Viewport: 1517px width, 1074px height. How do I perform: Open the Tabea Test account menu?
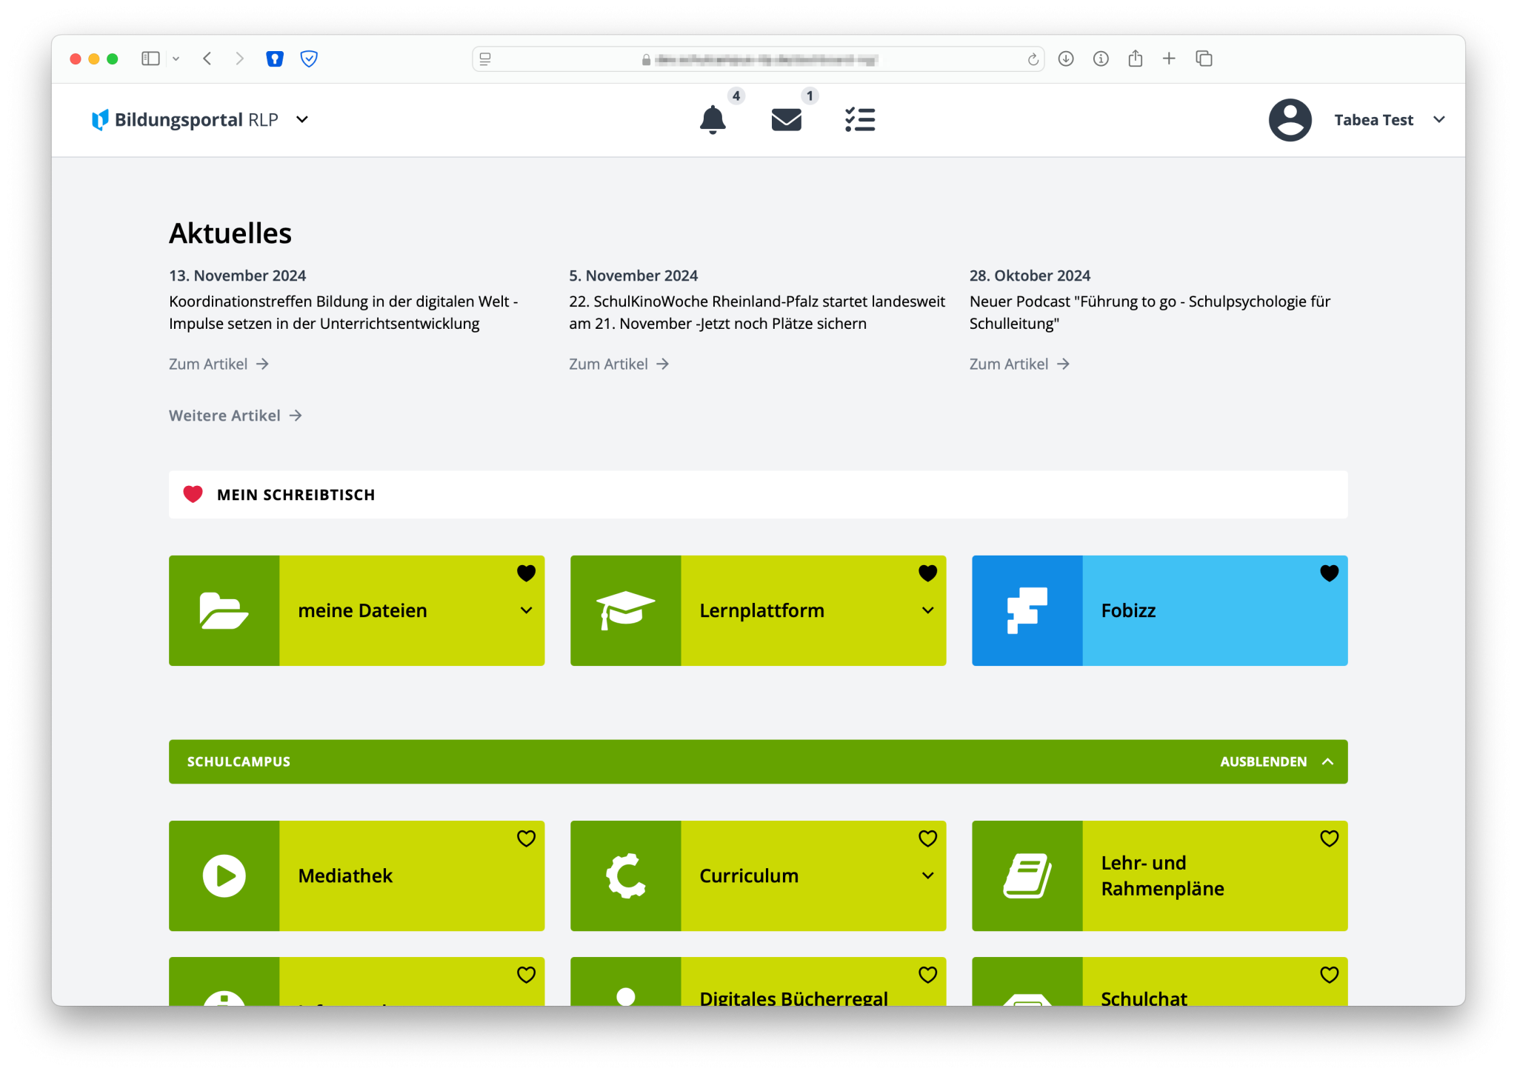(1390, 119)
